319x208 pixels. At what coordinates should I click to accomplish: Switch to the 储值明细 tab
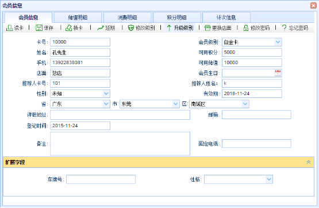click(x=78, y=17)
